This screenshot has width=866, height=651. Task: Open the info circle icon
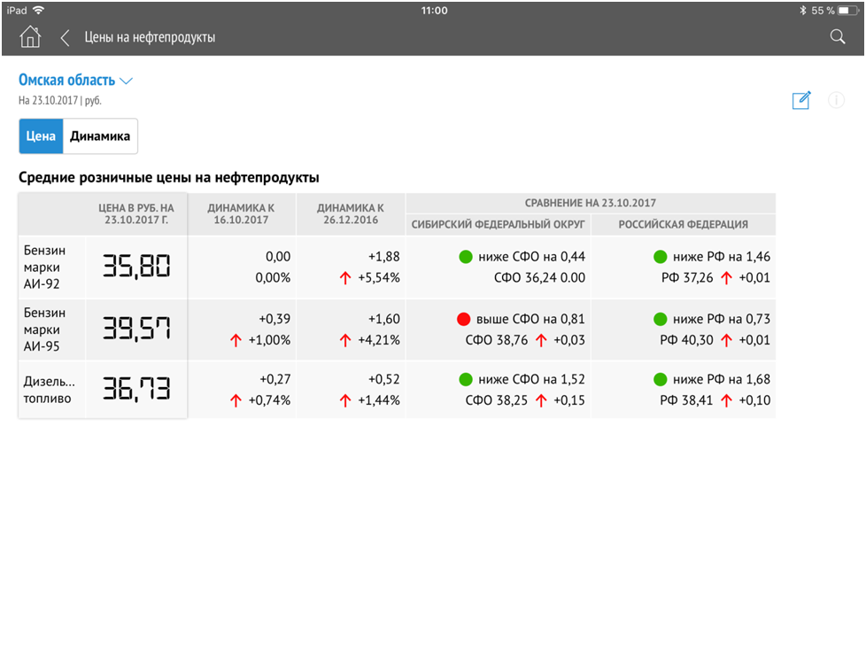point(836,100)
